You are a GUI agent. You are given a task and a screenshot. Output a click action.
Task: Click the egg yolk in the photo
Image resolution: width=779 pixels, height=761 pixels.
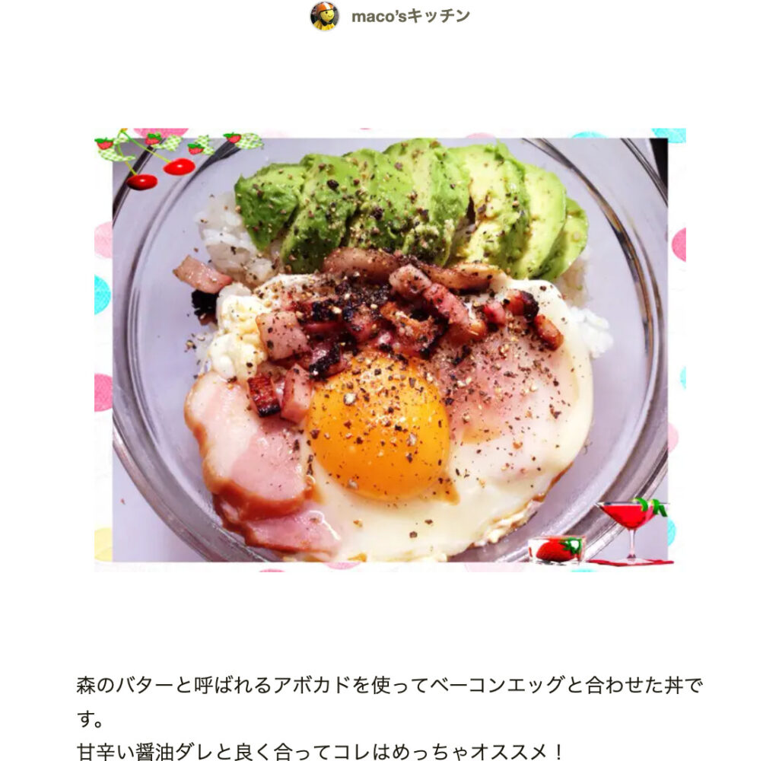[379, 426]
